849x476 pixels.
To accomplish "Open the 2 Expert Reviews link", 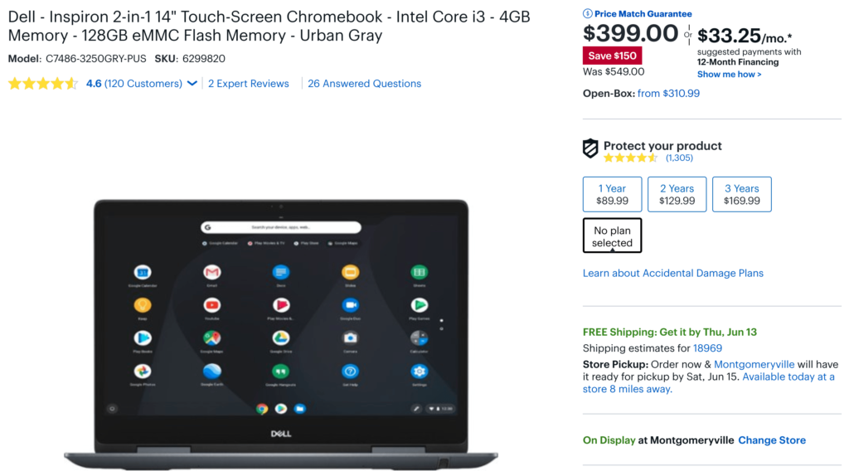I will pos(249,84).
